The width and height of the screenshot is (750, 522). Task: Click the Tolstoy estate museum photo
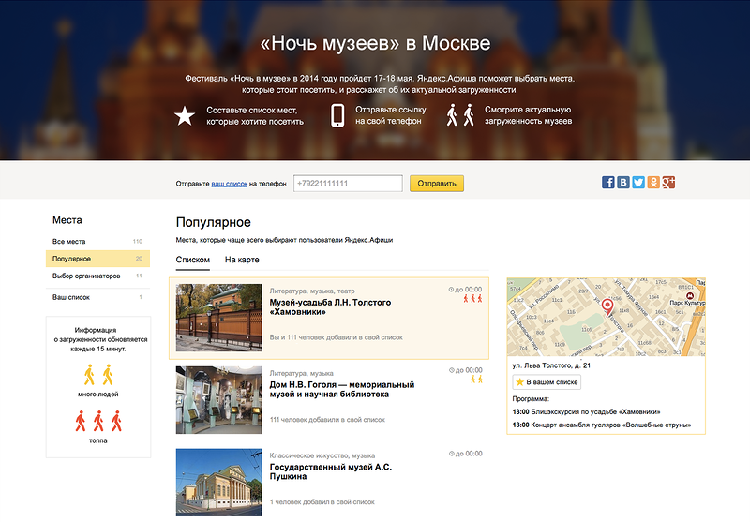pos(218,318)
